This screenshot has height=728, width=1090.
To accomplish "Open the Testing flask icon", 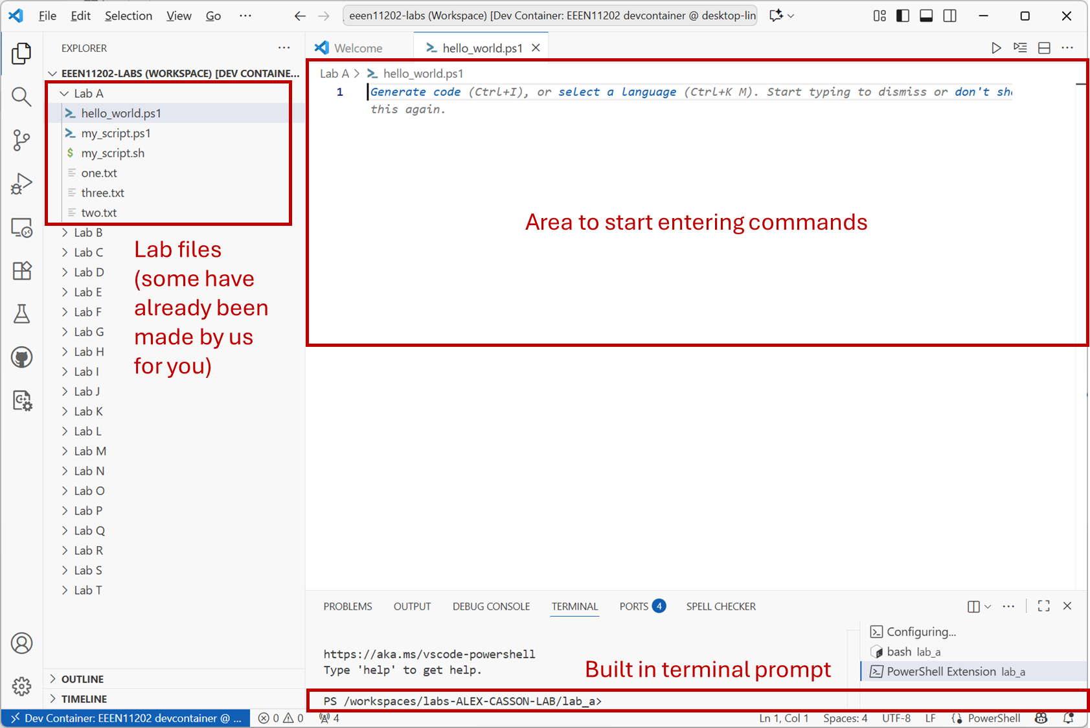I will 21,314.
